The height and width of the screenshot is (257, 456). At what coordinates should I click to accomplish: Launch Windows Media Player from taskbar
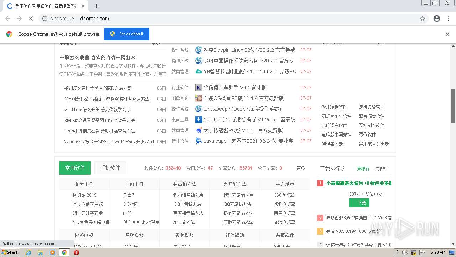pyautogui.click(x=52, y=252)
